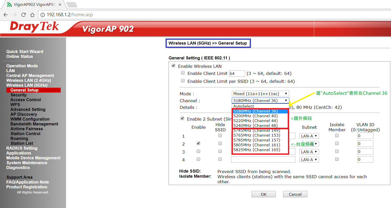Select 5180MHz (Channel 36) option
This screenshot has height=208, width=391.
click(260, 111)
